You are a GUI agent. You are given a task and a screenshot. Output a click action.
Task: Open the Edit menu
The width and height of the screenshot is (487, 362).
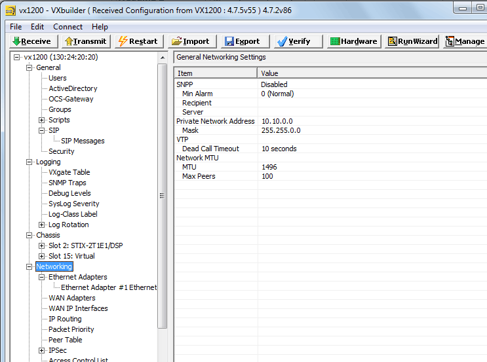pyautogui.click(x=37, y=27)
